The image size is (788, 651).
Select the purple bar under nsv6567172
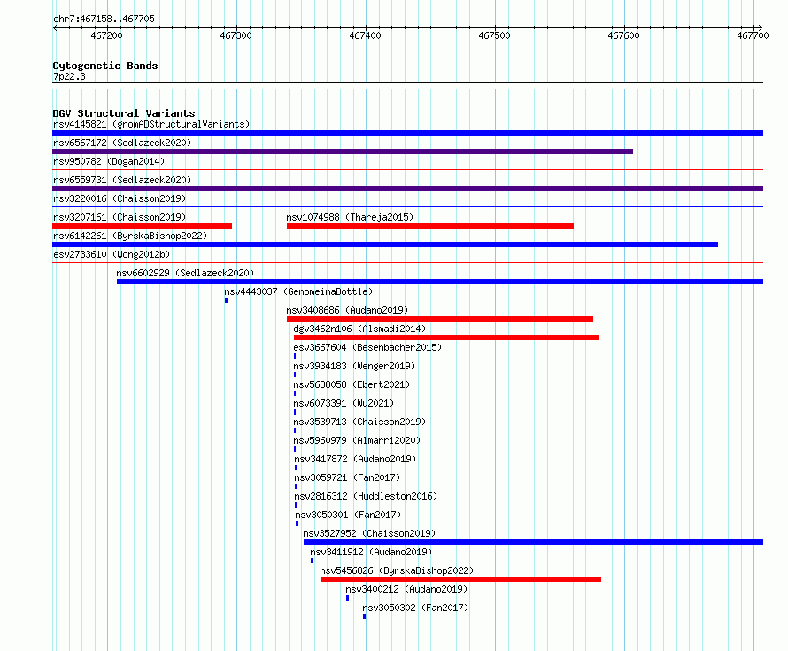click(343, 151)
